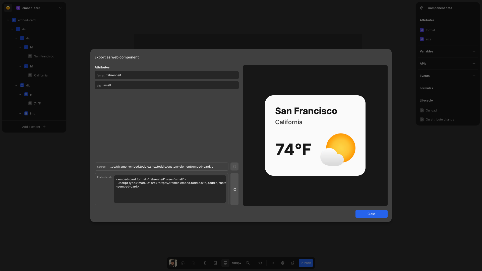Close the export dialog
Screen dimensions: 482x271
[x=372, y=214]
